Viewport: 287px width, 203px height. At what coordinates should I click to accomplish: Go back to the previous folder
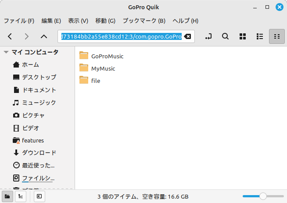pos(10,36)
